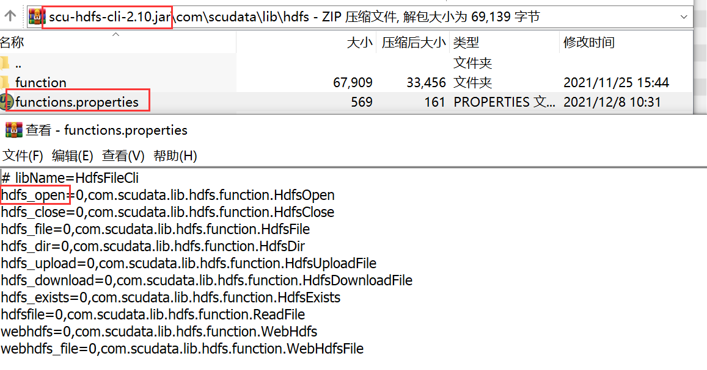707x370 pixels.
Task: Sort by the 类型 column header
Action: (466, 43)
